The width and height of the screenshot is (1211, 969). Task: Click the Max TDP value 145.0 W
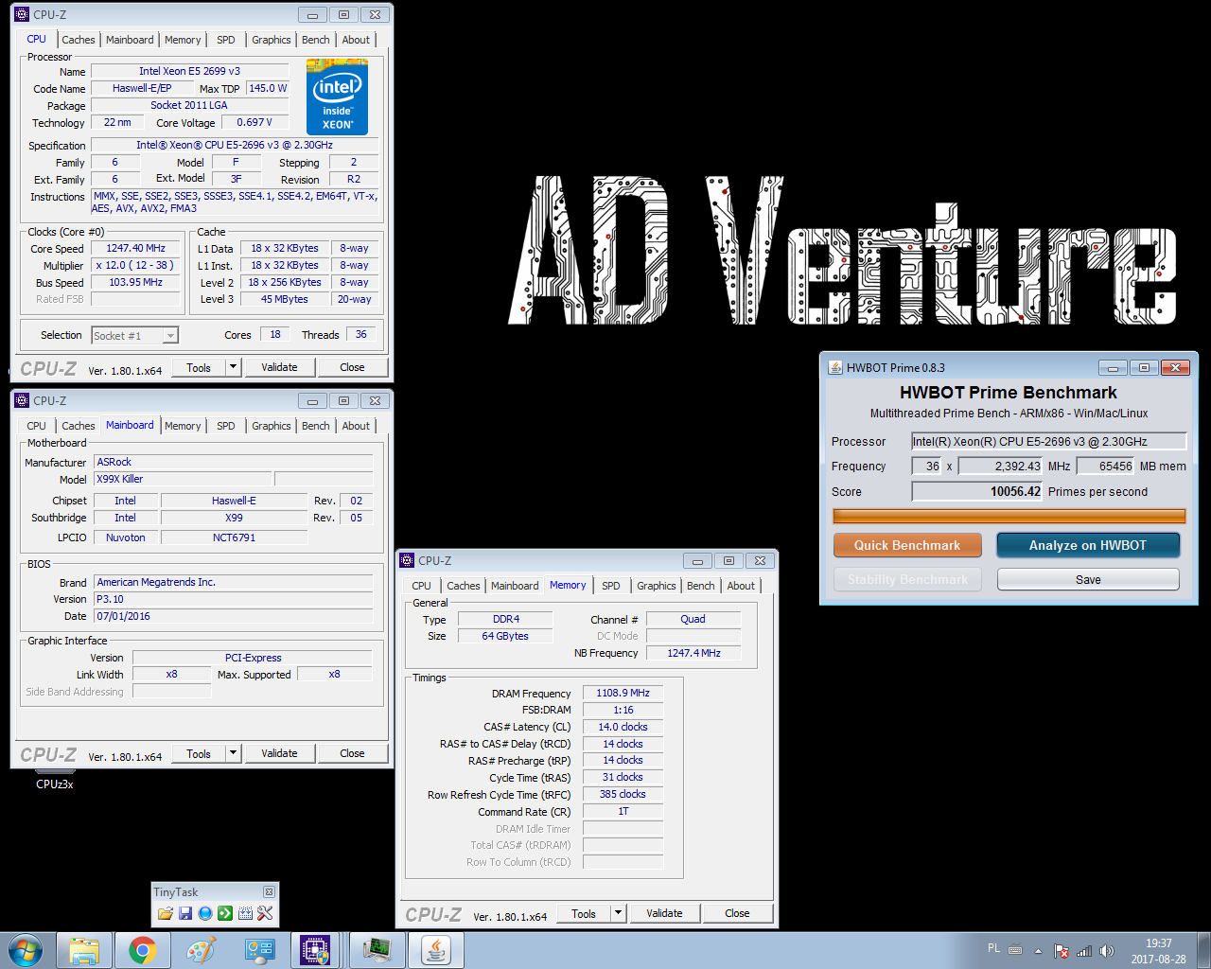pos(268,88)
